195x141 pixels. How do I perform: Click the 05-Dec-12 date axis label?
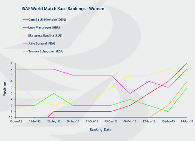pos(111,121)
